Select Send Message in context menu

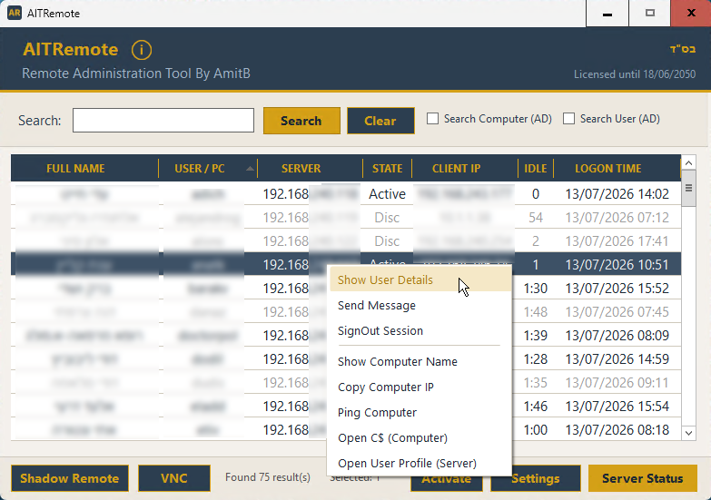pos(420,305)
